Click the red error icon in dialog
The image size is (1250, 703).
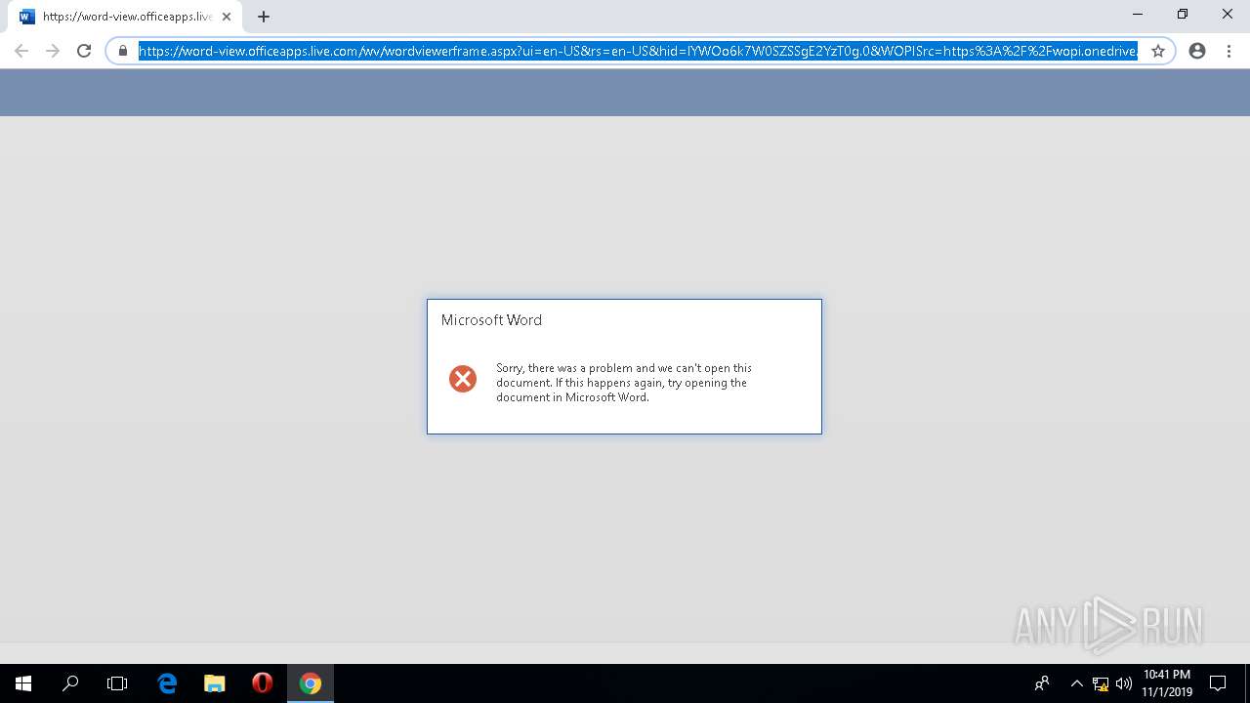pyautogui.click(x=463, y=379)
